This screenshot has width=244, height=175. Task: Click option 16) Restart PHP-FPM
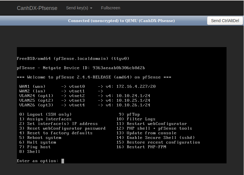coord(141,147)
